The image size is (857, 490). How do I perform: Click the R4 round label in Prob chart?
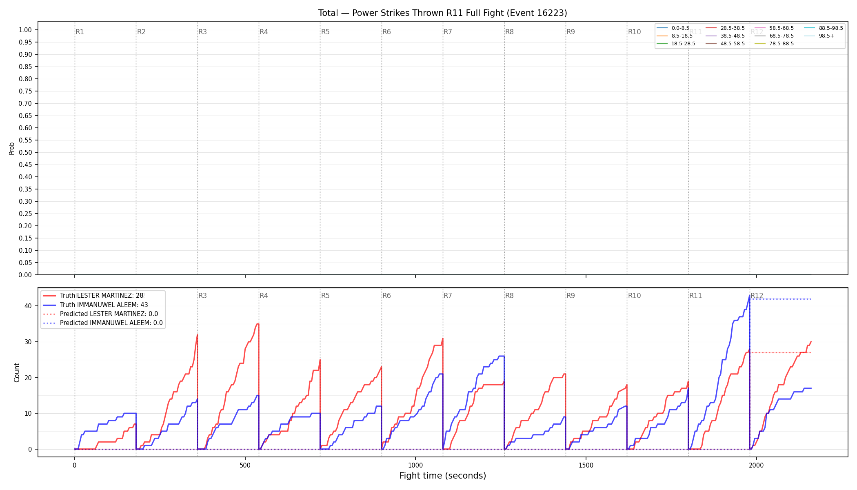[264, 32]
